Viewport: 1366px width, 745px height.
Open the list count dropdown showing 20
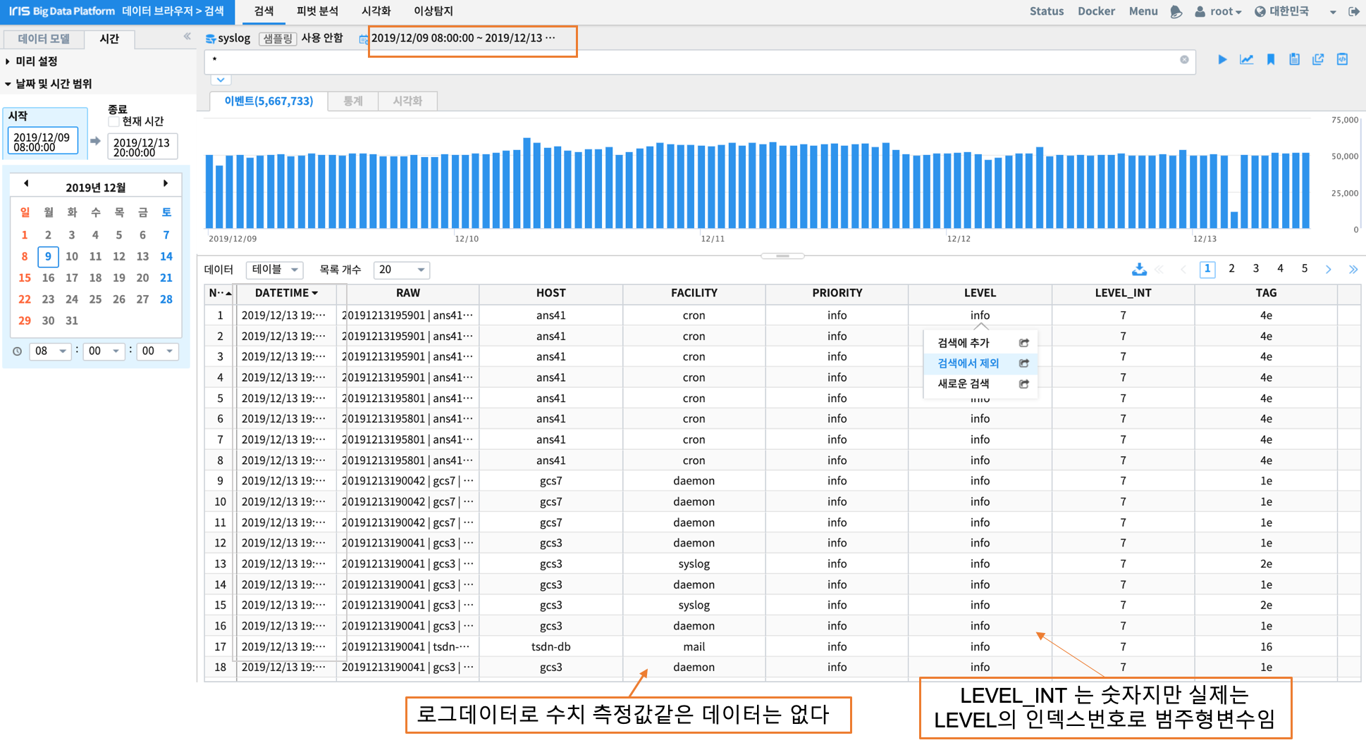pos(402,270)
